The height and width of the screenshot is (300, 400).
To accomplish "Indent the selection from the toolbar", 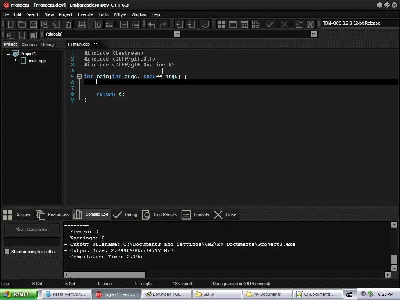I will point(180,25).
